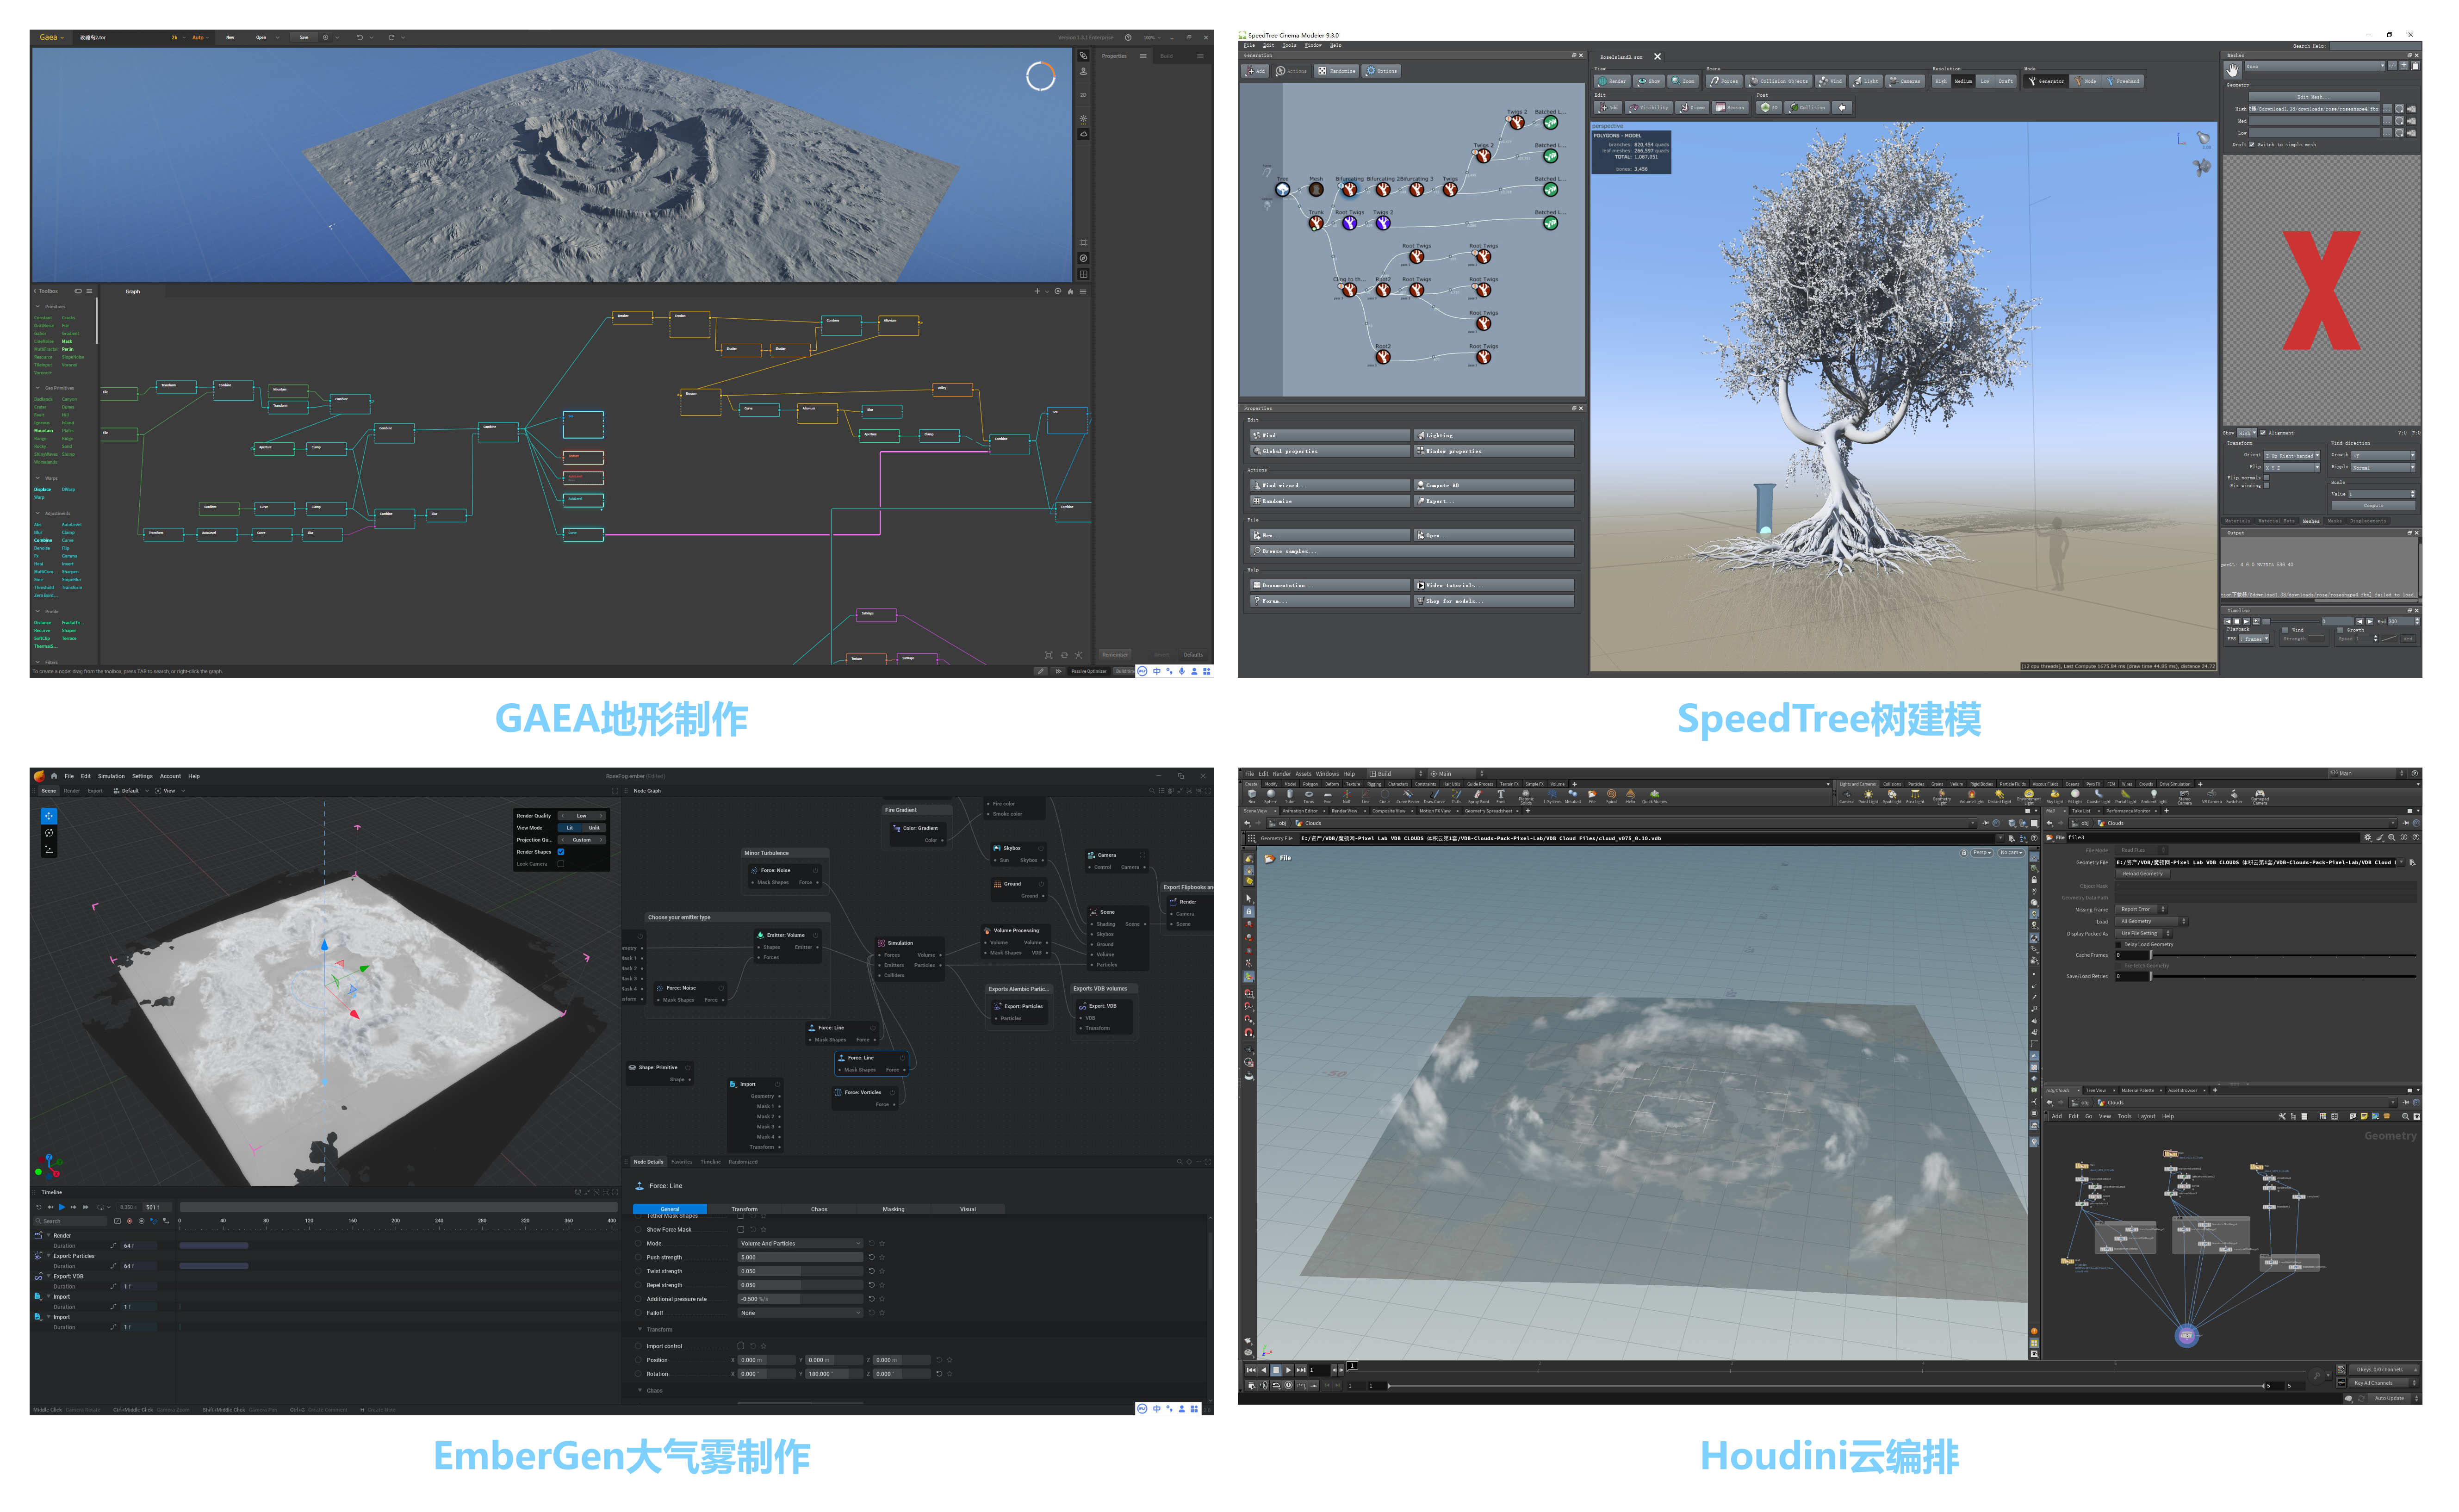Click the Randomize button in SpeedTree Generation panel
The image size is (2459, 1512).
click(x=1337, y=71)
